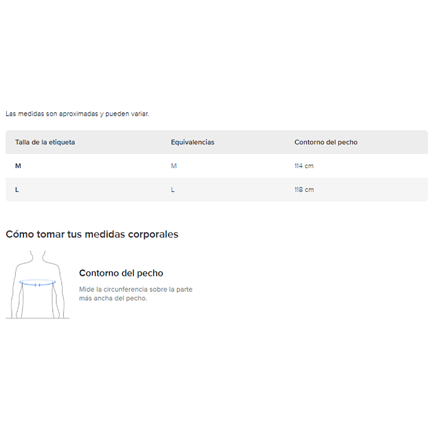The image size is (433, 433).
Task: Click the 'más ancha del pecho.' text line
Action: click(113, 298)
